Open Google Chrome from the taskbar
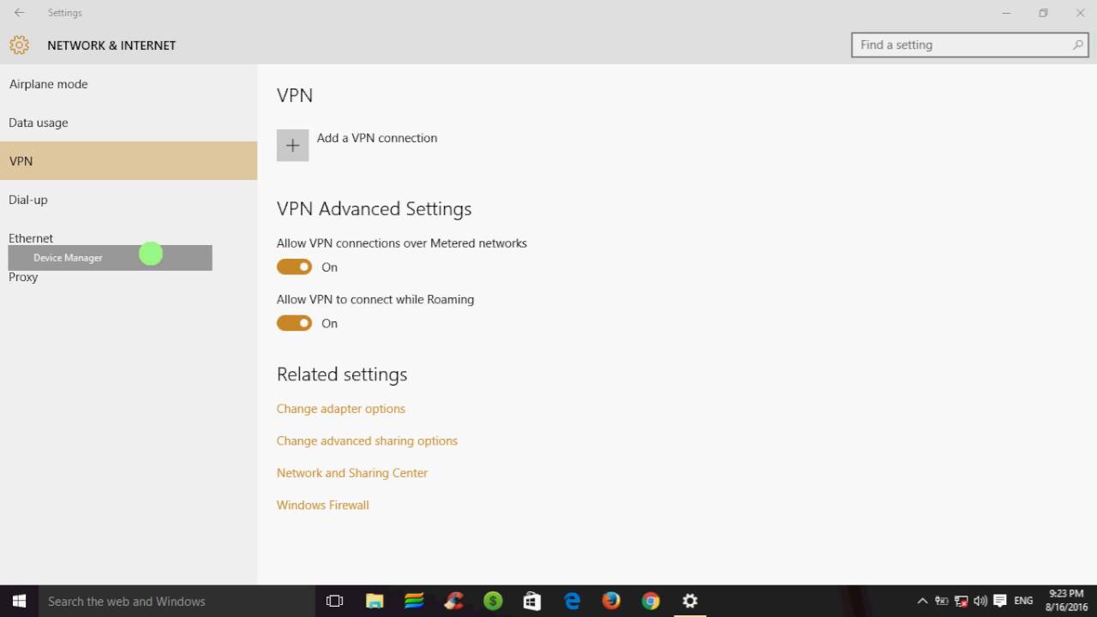Image resolution: width=1097 pixels, height=617 pixels. pos(650,601)
